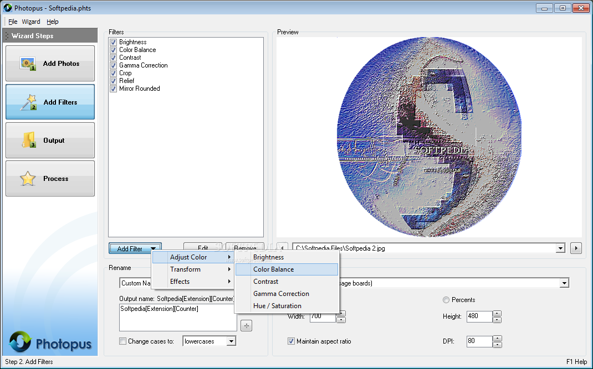Choose Hue / Saturation from the submenu
This screenshot has height=369, width=593.
tap(287, 306)
